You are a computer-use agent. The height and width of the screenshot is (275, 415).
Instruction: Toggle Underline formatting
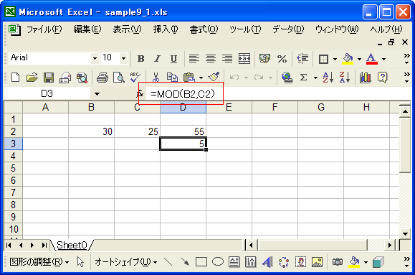173,59
